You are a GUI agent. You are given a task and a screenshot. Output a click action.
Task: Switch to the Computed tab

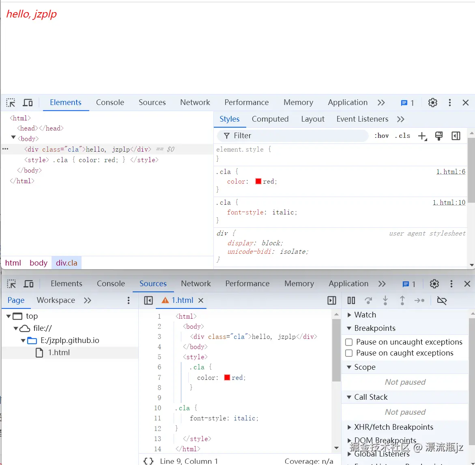(x=270, y=119)
